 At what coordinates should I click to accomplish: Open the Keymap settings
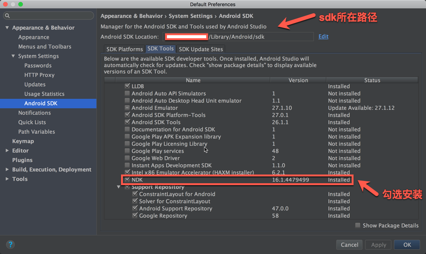(23, 141)
